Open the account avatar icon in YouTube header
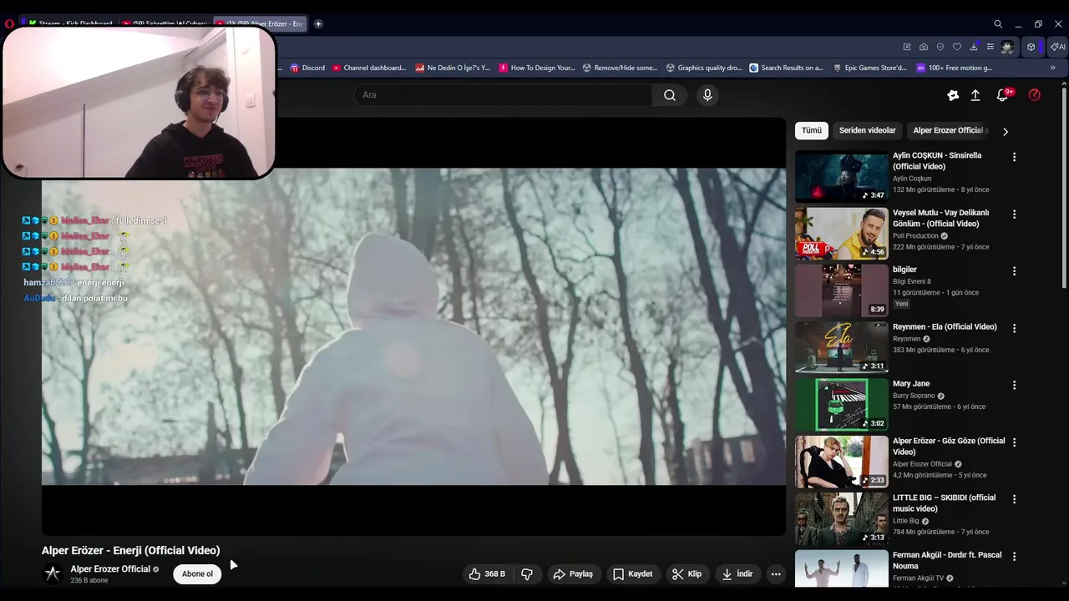 pyautogui.click(x=1035, y=95)
